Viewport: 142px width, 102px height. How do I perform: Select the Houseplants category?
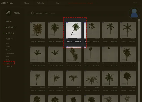[10, 53]
